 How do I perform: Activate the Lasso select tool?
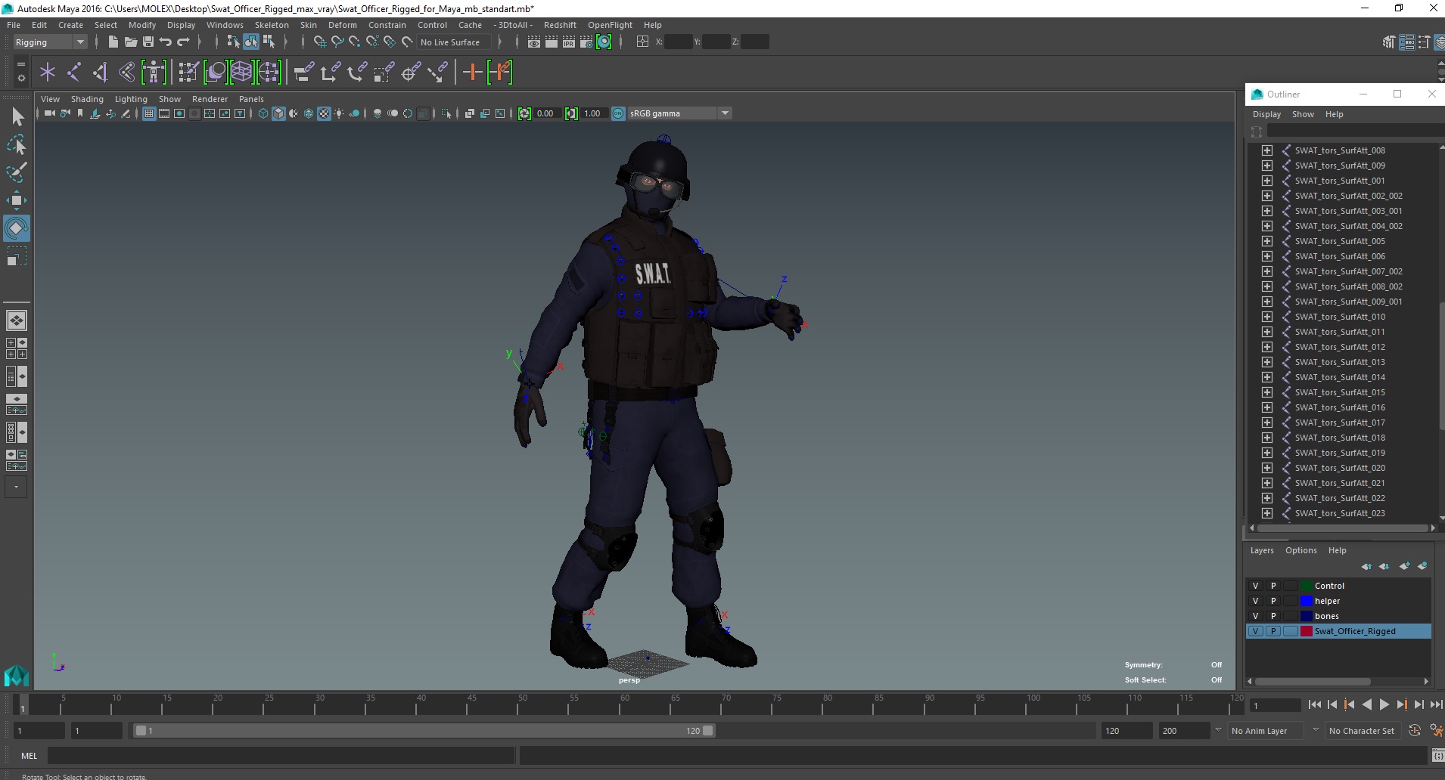point(17,144)
